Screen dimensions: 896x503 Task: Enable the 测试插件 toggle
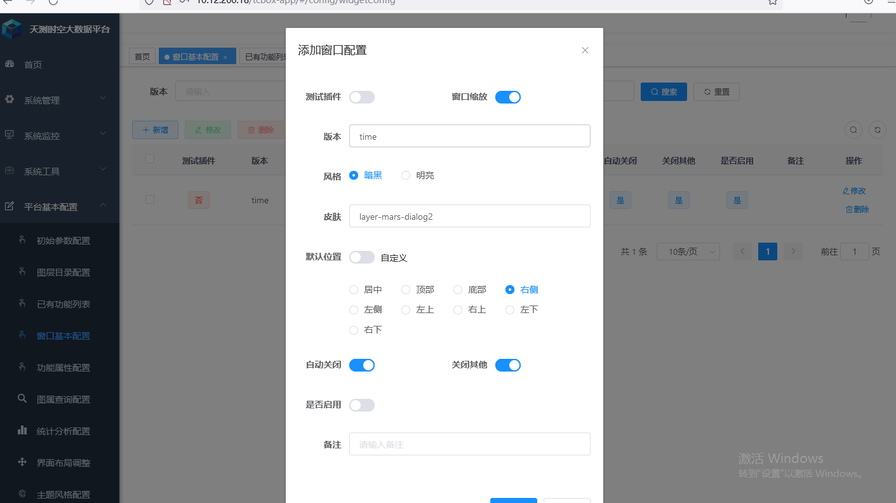[362, 97]
